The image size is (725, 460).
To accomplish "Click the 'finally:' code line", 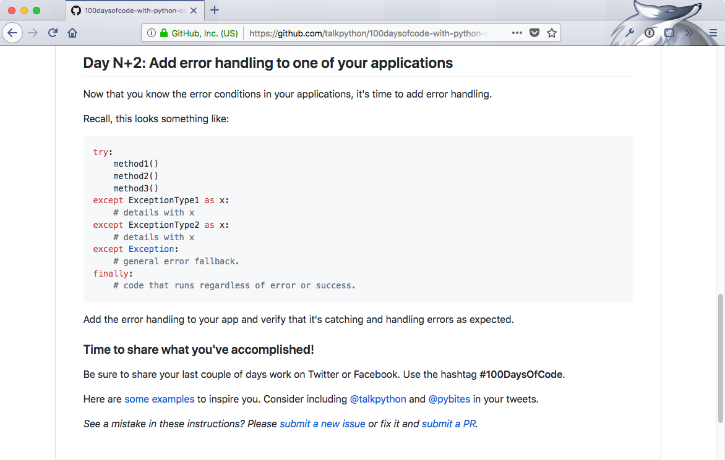I will coord(113,274).
